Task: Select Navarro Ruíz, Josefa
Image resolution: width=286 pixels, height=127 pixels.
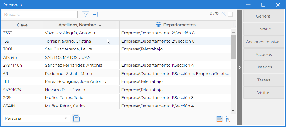Action: click(x=116, y=90)
